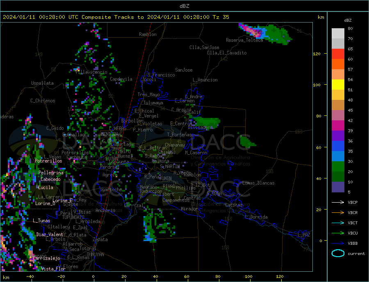
Task: Click 'Carrizalejo' map label
Action: point(46,258)
